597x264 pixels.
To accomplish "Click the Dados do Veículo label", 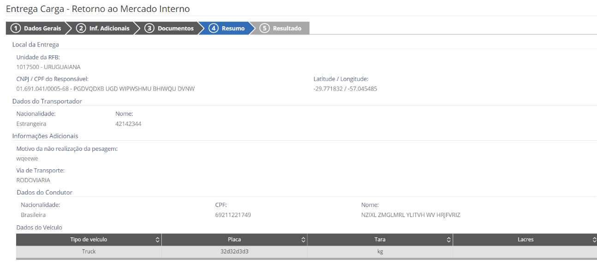I will (39, 227).
